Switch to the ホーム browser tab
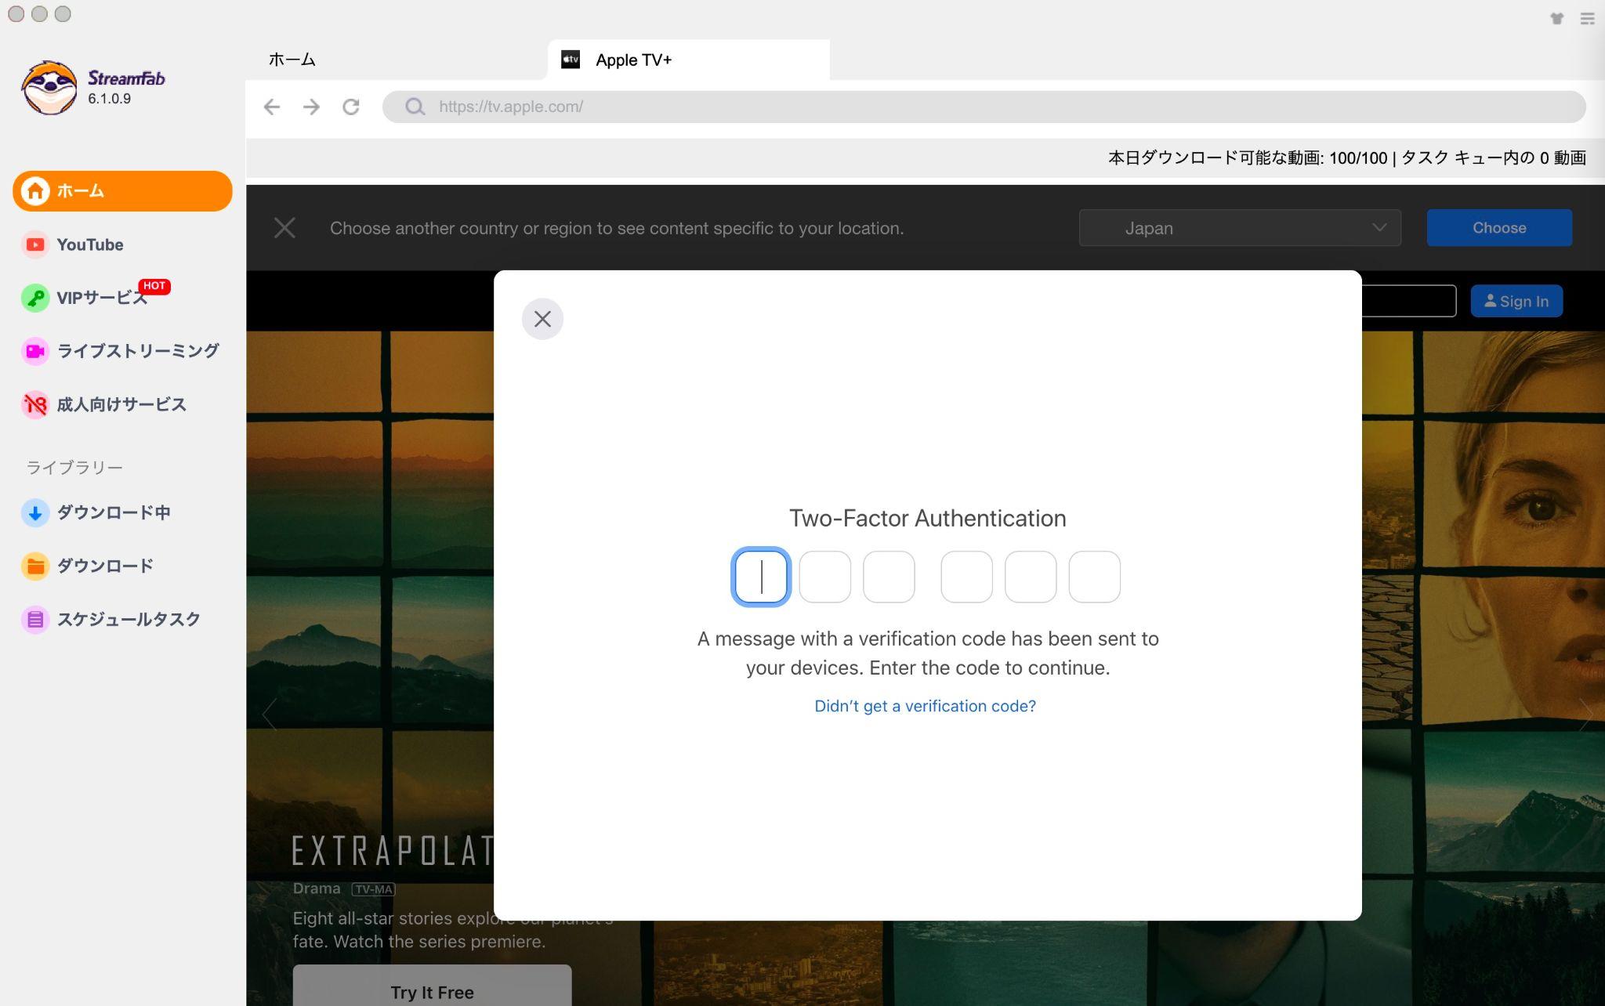This screenshot has width=1605, height=1006. 292,60
